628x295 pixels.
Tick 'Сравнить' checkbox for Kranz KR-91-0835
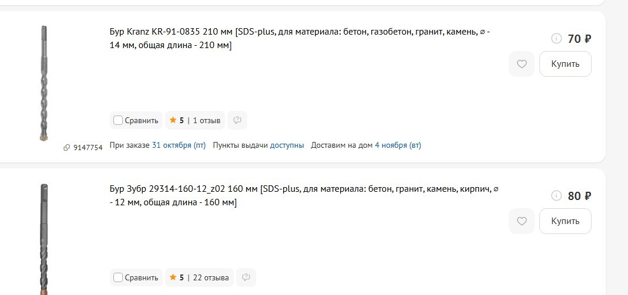click(118, 120)
